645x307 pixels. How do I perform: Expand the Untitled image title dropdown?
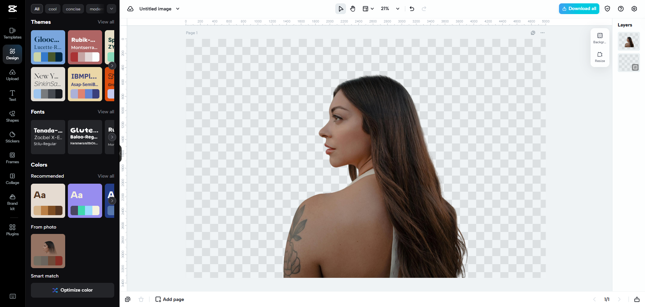click(178, 9)
